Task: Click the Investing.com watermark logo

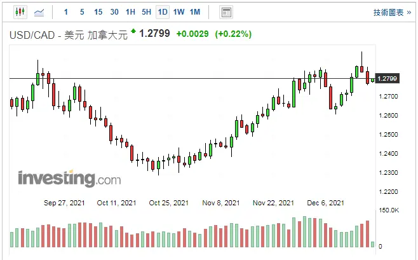Action: point(69,179)
